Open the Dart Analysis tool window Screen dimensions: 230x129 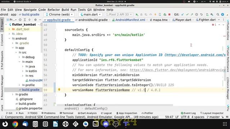point(87,113)
